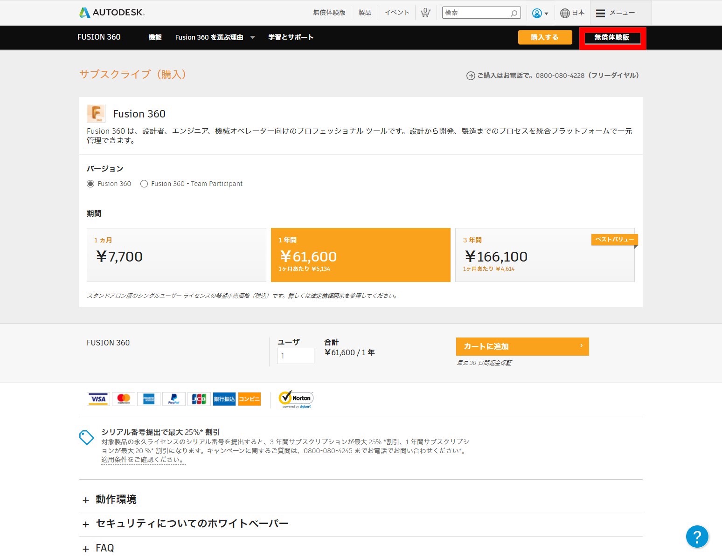This screenshot has width=722, height=558.
Task: Click the American Express payment icon
Action: click(149, 399)
